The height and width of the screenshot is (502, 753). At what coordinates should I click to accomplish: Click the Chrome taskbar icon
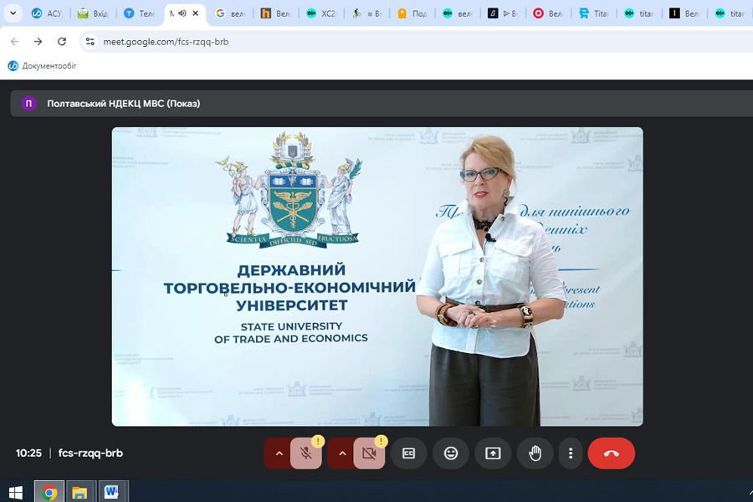click(49, 493)
